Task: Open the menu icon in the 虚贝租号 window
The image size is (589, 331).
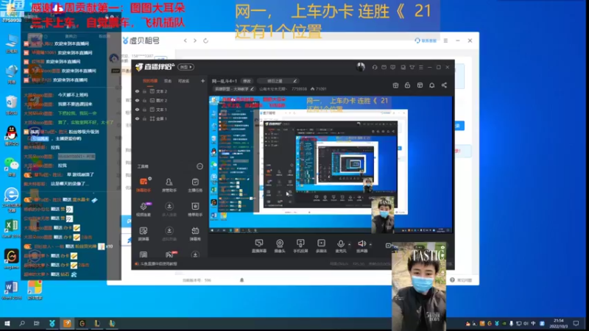Action: (445, 40)
